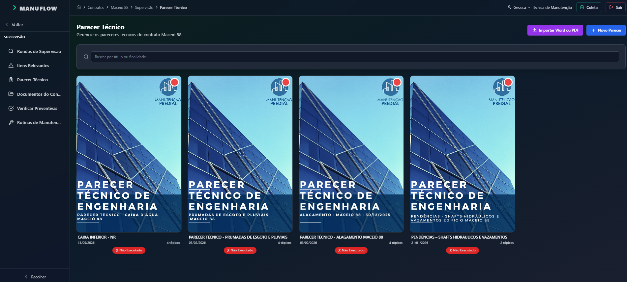This screenshot has height=282, width=627.
Task: Click Não Executado badge under Alagamento Maceió 88
Action: pos(351,250)
